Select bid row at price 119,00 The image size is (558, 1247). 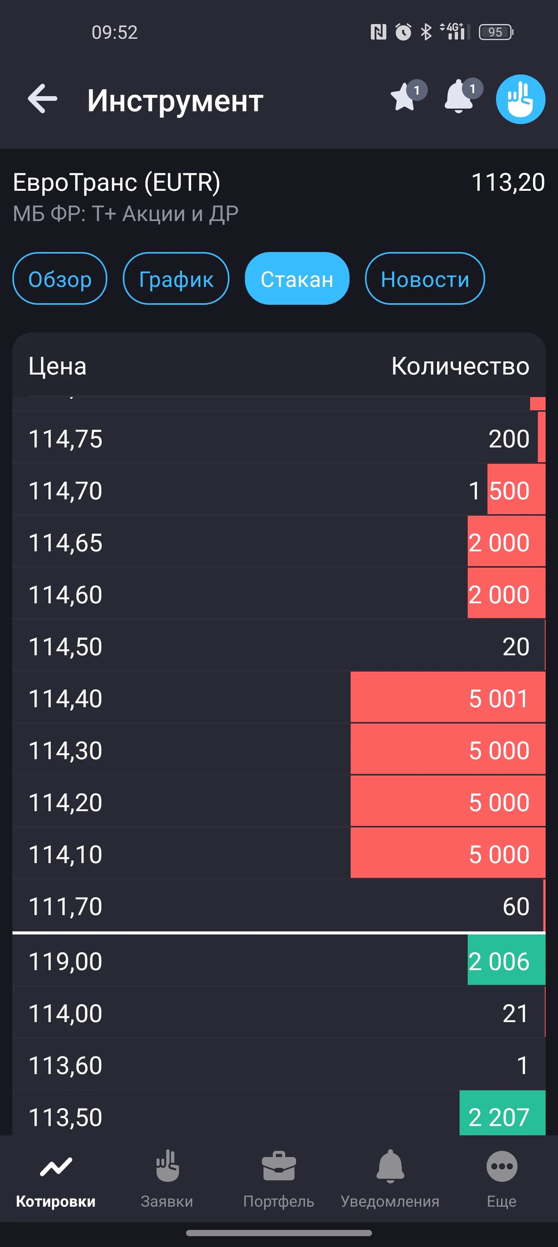point(279,961)
